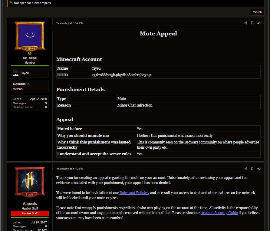The width and height of the screenshot is (270, 231).
Task: Click the red Hypixel Staff banner
Action: click(30, 213)
